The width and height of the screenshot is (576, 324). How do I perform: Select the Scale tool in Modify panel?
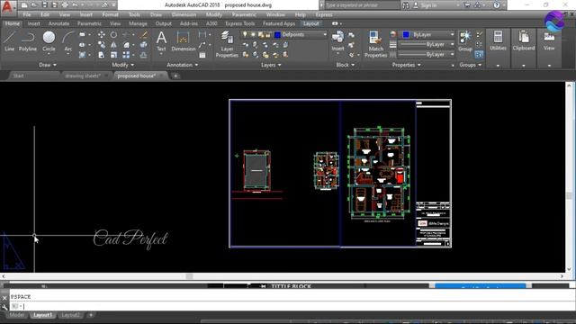(114, 55)
